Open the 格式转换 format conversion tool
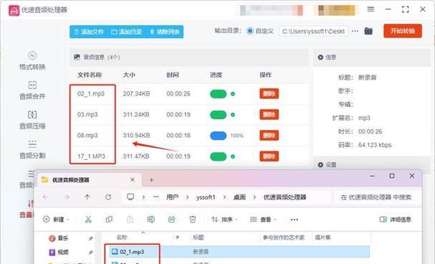This screenshot has height=264, width=435. [x=32, y=61]
